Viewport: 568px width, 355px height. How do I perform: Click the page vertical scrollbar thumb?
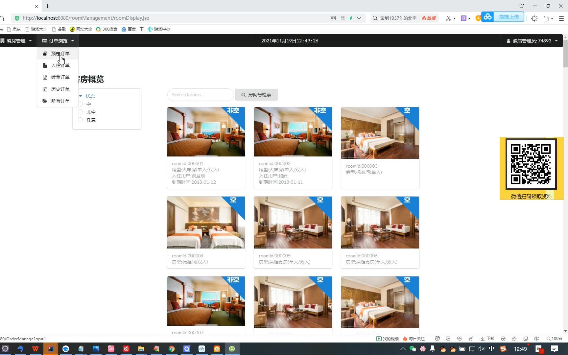coord(565,54)
